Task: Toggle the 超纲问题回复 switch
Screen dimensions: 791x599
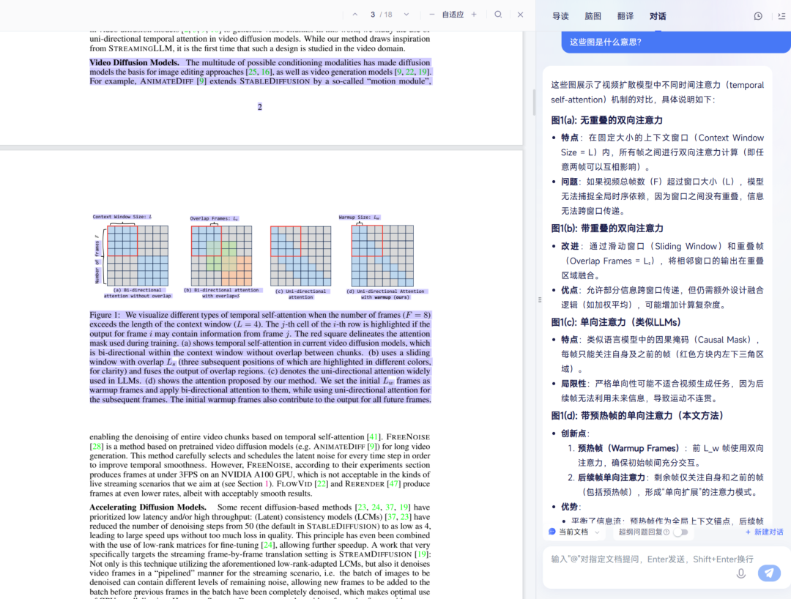Action: 680,532
